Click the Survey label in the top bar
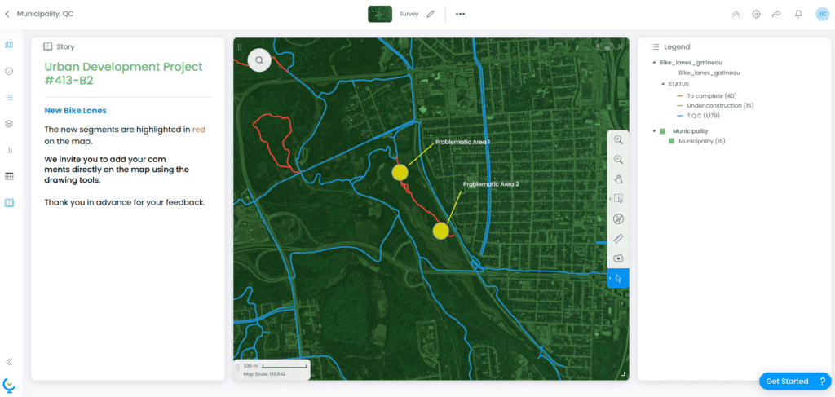Screen dimensions: 835x397 point(409,15)
